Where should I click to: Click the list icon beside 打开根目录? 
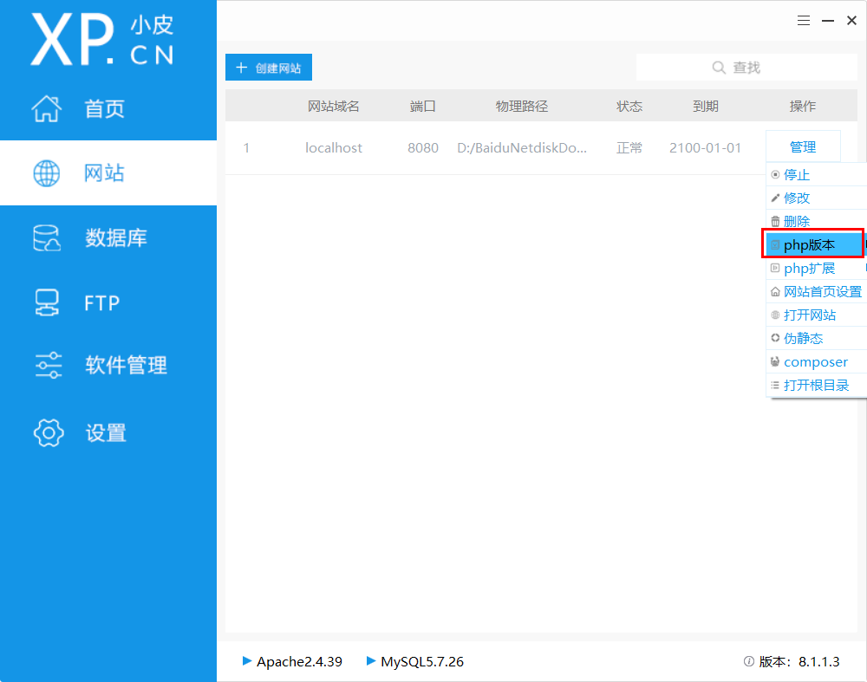click(775, 386)
